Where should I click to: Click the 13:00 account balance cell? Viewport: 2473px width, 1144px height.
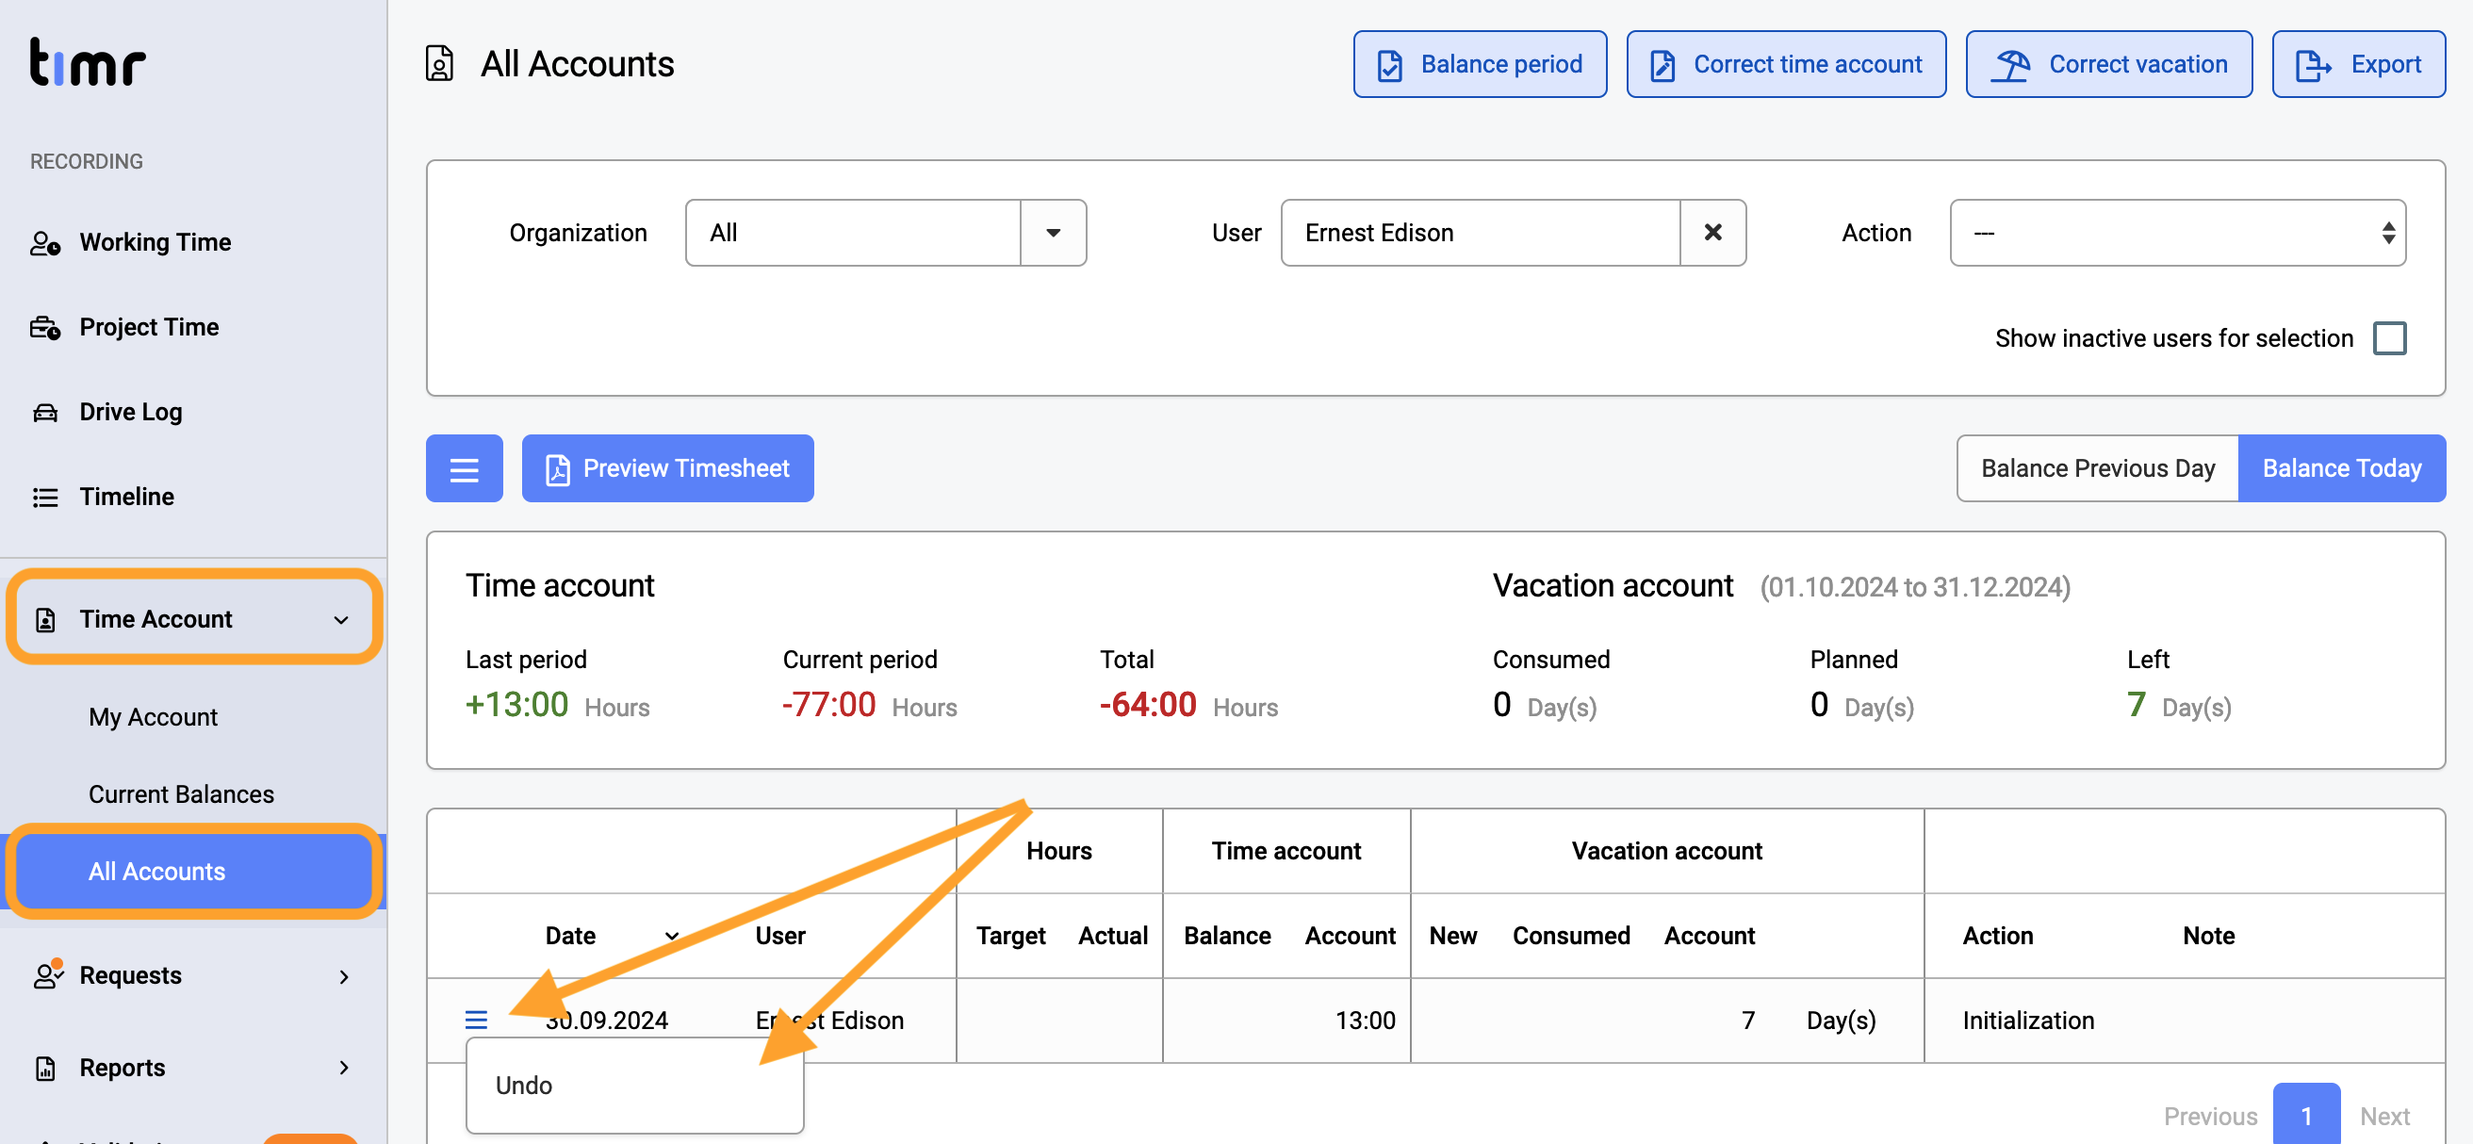[x=1364, y=1021]
